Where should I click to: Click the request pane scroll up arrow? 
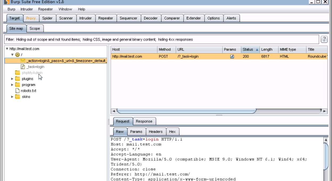pos(326,140)
